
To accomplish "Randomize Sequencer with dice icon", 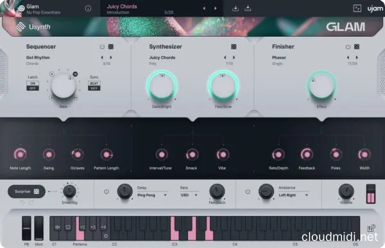I will pos(111,47).
